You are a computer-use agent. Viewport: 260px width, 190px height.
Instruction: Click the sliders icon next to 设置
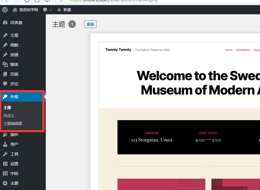[x=5, y=164]
